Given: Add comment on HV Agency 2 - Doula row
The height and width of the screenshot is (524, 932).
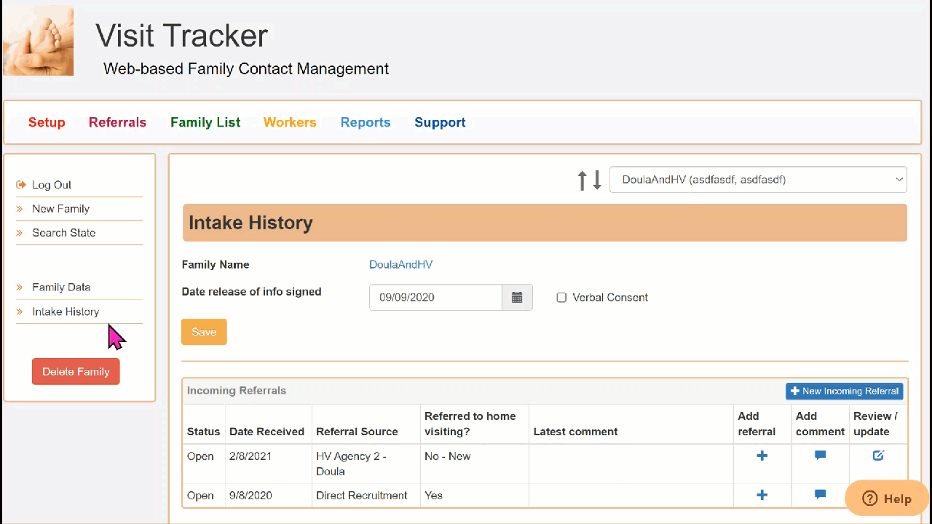Looking at the screenshot, I should (x=820, y=456).
